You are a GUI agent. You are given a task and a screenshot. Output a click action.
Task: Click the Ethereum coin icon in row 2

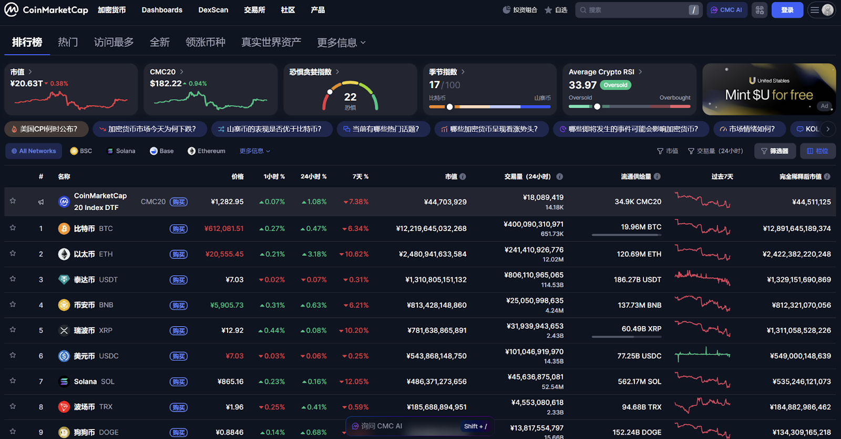[64, 254]
